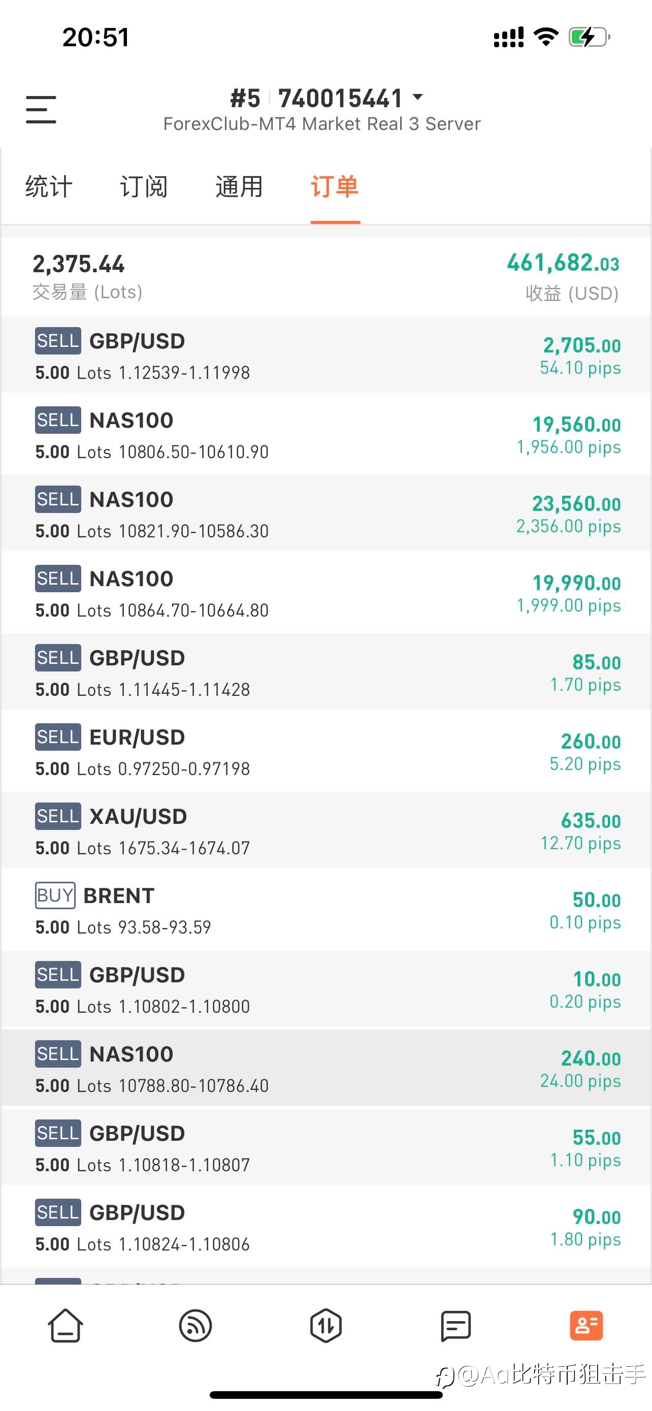Open the BUY BRENT order row

click(x=325, y=909)
